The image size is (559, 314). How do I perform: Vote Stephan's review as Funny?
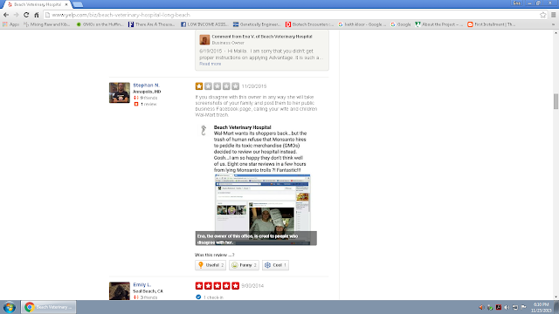[244, 265]
